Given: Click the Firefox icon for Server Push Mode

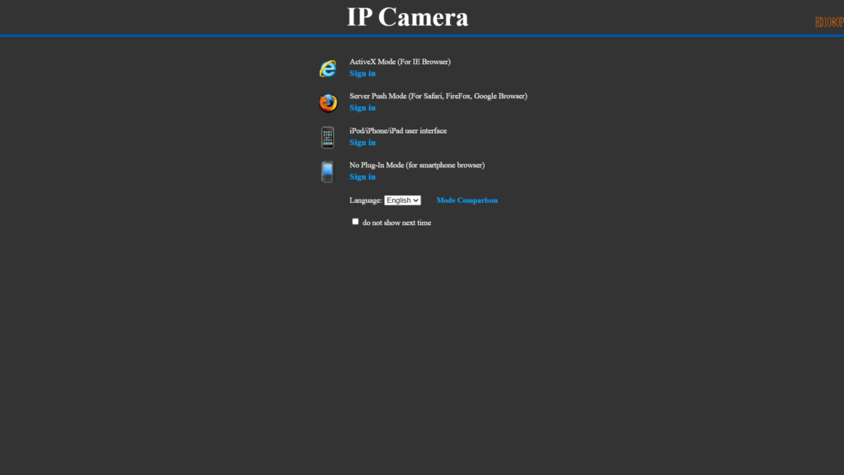Looking at the screenshot, I should tap(328, 103).
